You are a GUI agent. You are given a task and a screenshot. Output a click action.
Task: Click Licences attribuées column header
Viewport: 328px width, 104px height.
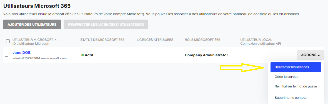[x=155, y=40]
